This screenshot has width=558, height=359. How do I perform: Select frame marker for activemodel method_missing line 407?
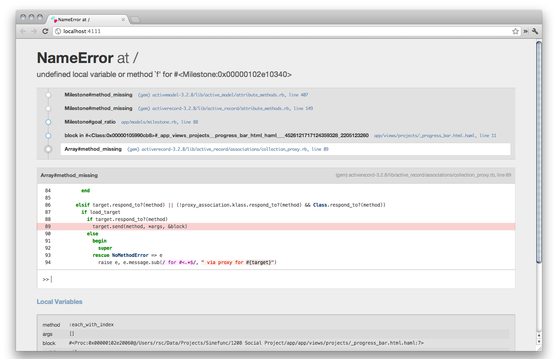click(x=48, y=95)
